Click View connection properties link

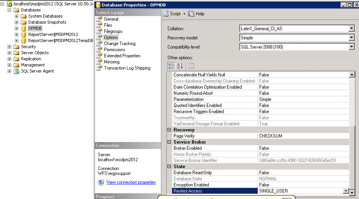click(131, 182)
